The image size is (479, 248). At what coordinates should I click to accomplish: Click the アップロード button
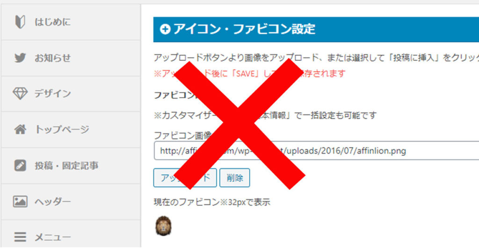click(x=185, y=178)
